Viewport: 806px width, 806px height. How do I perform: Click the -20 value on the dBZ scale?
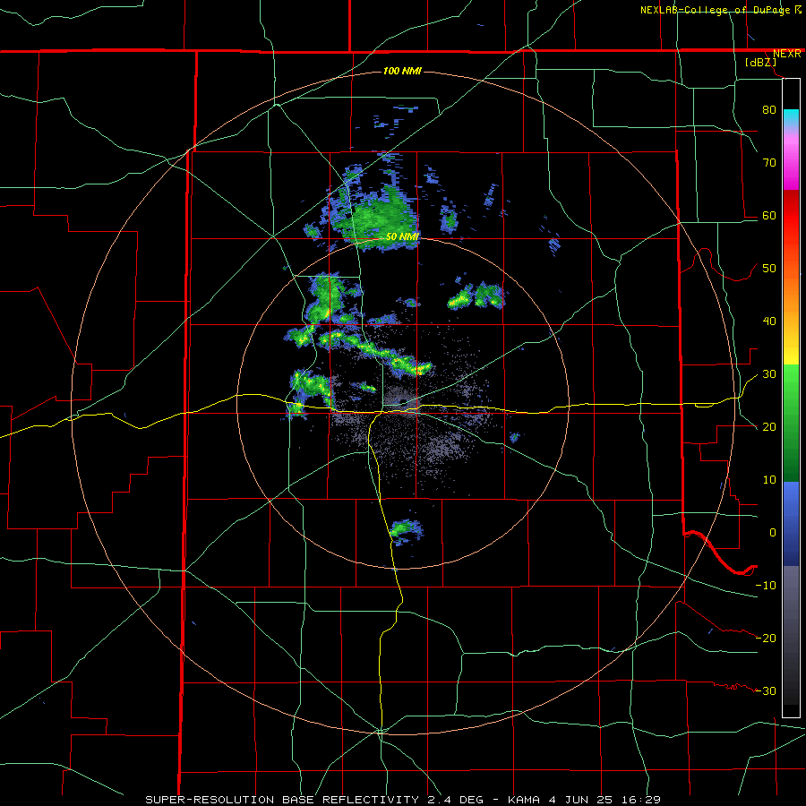766,638
